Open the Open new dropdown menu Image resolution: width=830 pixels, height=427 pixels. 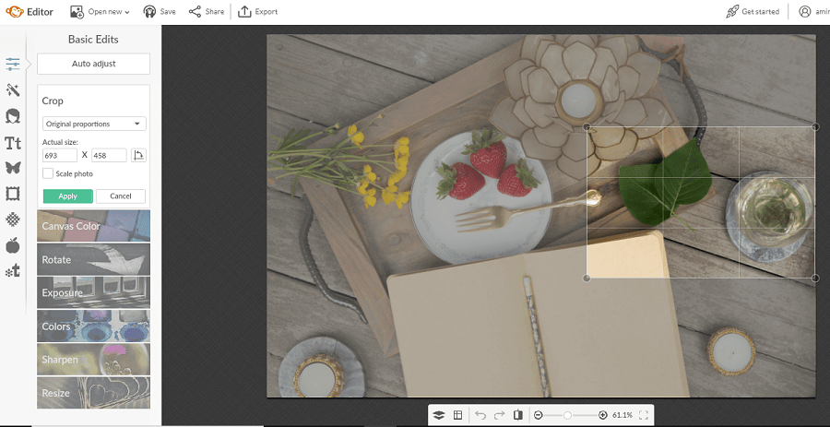coord(100,12)
